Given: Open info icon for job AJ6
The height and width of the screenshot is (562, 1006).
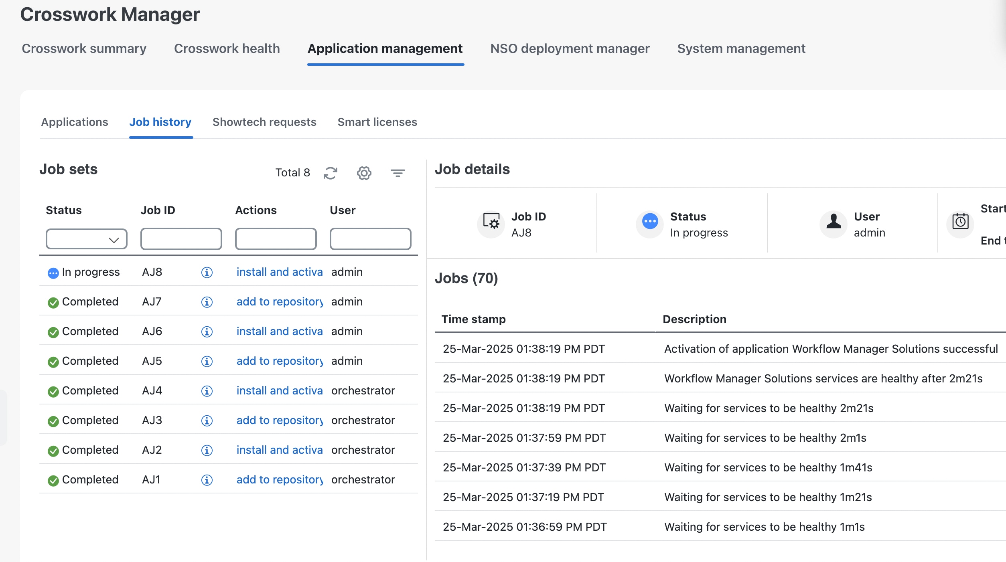Looking at the screenshot, I should click(x=207, y=332).
